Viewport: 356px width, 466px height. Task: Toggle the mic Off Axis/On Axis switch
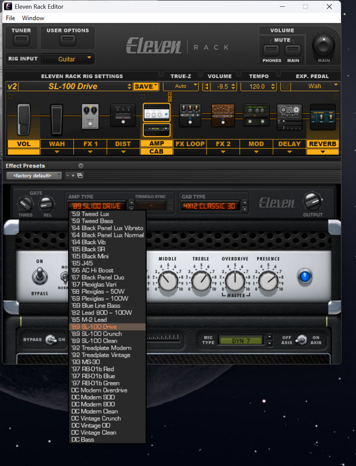coord(301,340)
